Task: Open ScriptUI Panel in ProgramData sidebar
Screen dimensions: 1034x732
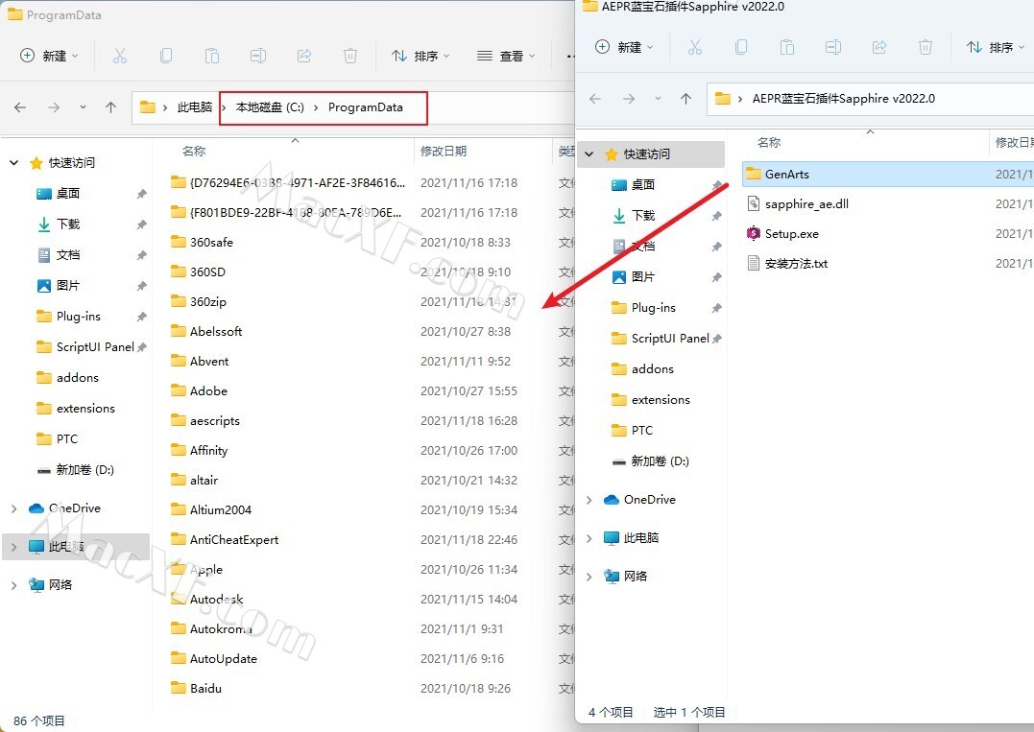Action: point(95,346)
